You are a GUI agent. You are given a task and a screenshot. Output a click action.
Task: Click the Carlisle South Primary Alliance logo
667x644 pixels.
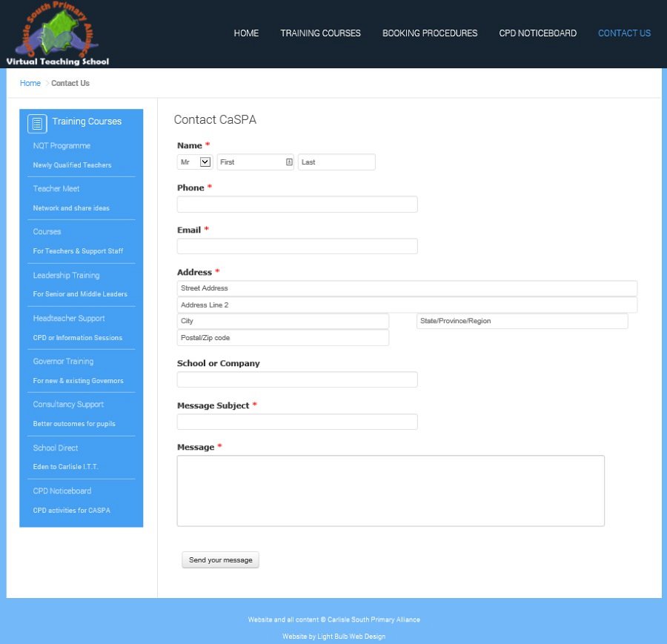[x=57, y=34]
